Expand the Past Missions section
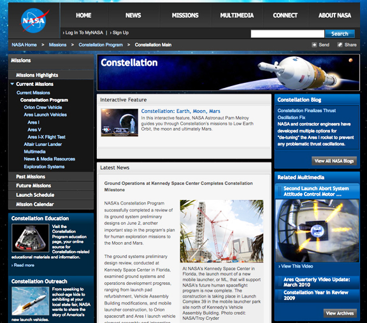The width and height of the screenshot is (367, 323). tap(51, 176)
